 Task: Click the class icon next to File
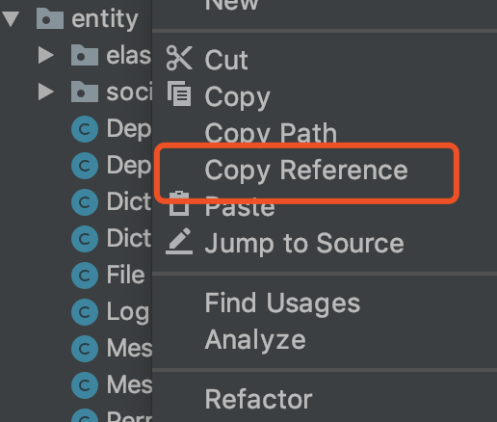point(85,276)
